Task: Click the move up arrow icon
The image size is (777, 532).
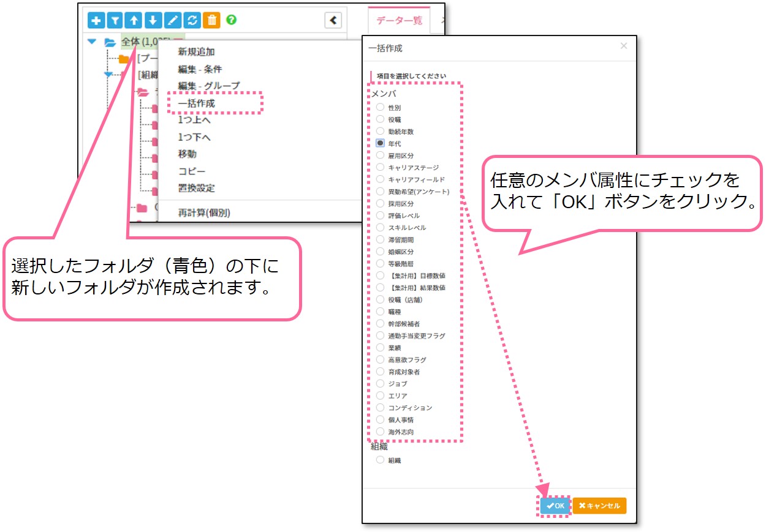Action: pyautogui.click(x=134, y=20)
